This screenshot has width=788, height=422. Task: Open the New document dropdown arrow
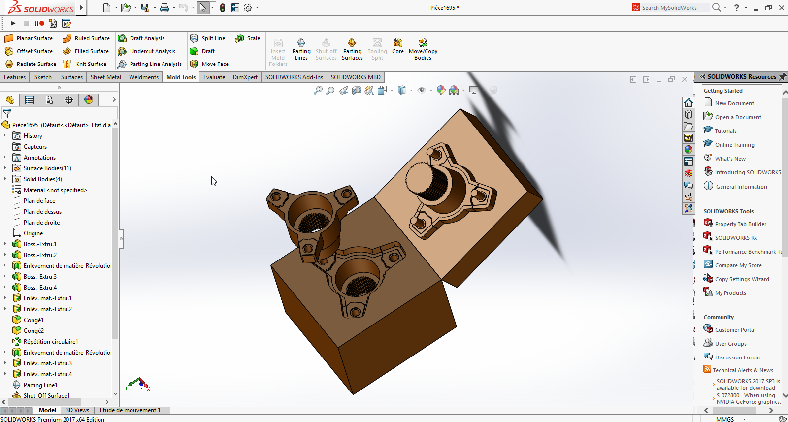click(116, 8)
